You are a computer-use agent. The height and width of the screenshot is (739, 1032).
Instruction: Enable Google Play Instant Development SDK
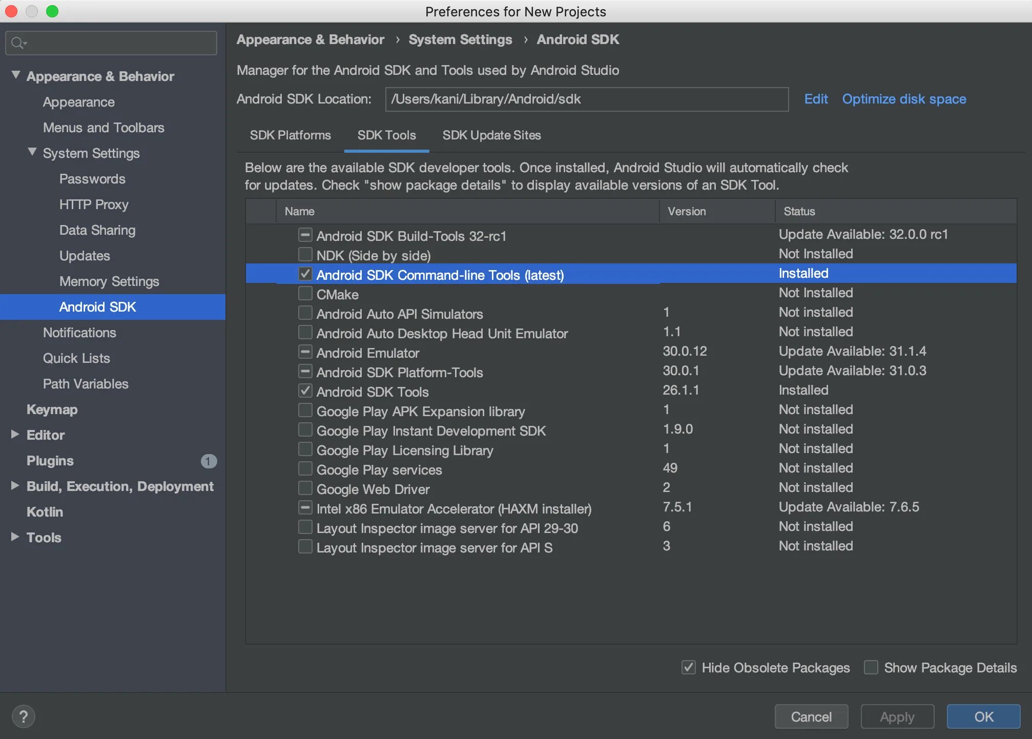tap(305, 430)
